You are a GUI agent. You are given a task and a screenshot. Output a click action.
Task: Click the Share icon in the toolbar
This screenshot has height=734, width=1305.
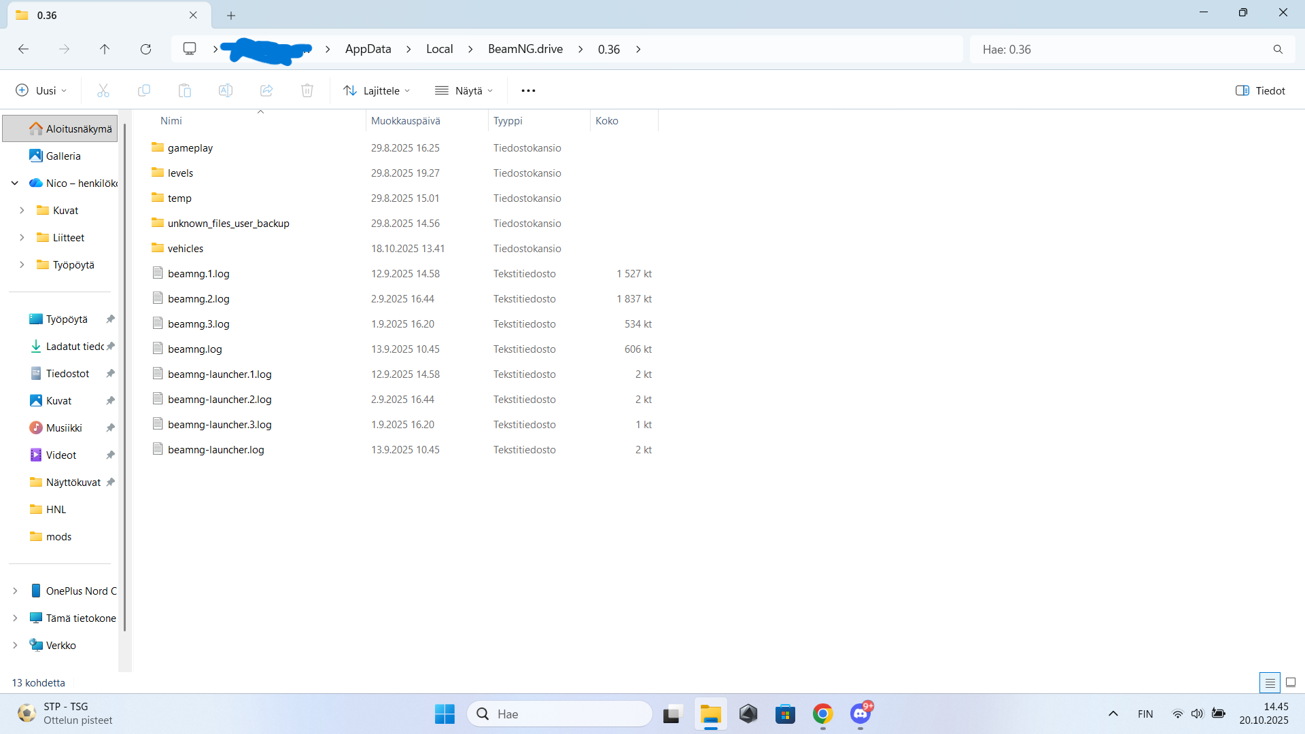coord(266,90)
